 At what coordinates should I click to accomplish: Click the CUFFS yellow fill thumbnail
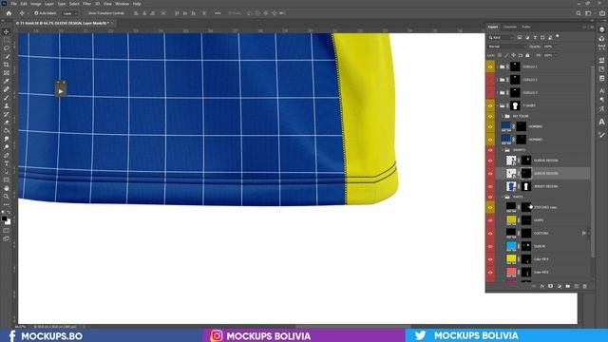point(511,219)
